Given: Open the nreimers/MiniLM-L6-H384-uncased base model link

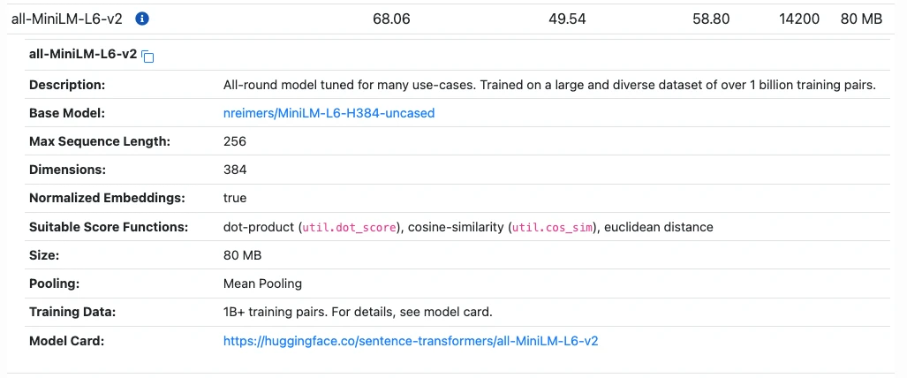Looking at the screenshot, I should [x=329, y=113].
